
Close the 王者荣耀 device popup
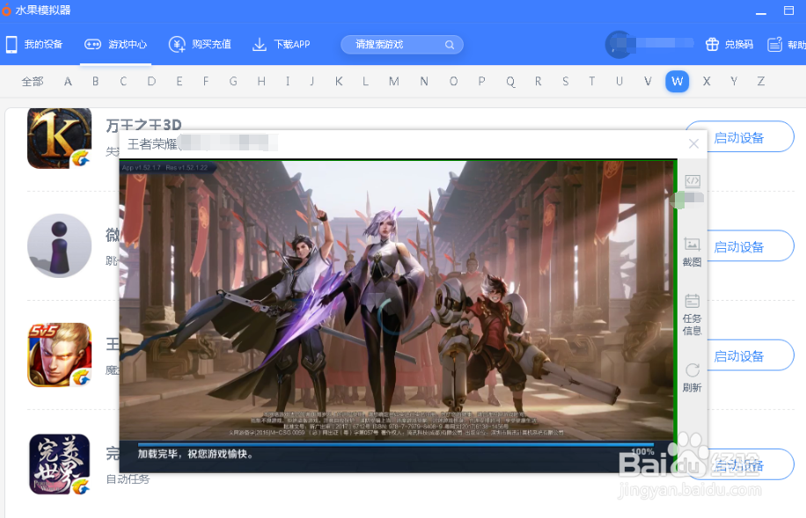(693, 144)
